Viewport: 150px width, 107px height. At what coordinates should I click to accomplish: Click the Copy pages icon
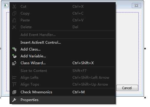click(14, 13)
